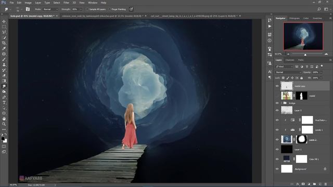Hide the bridge group
This screenshot has height=187, width=333.
[x=277, y=103]
